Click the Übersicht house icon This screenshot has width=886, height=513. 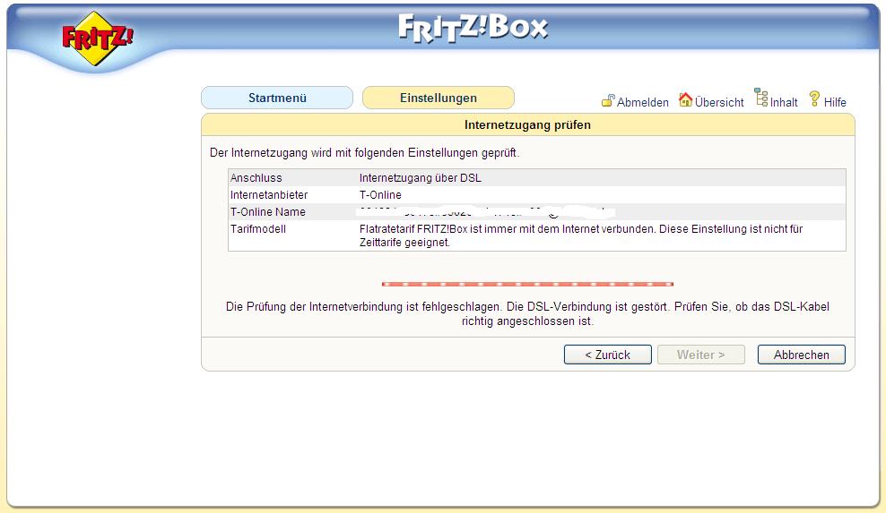pyautogui.click(x=685, y=99)
